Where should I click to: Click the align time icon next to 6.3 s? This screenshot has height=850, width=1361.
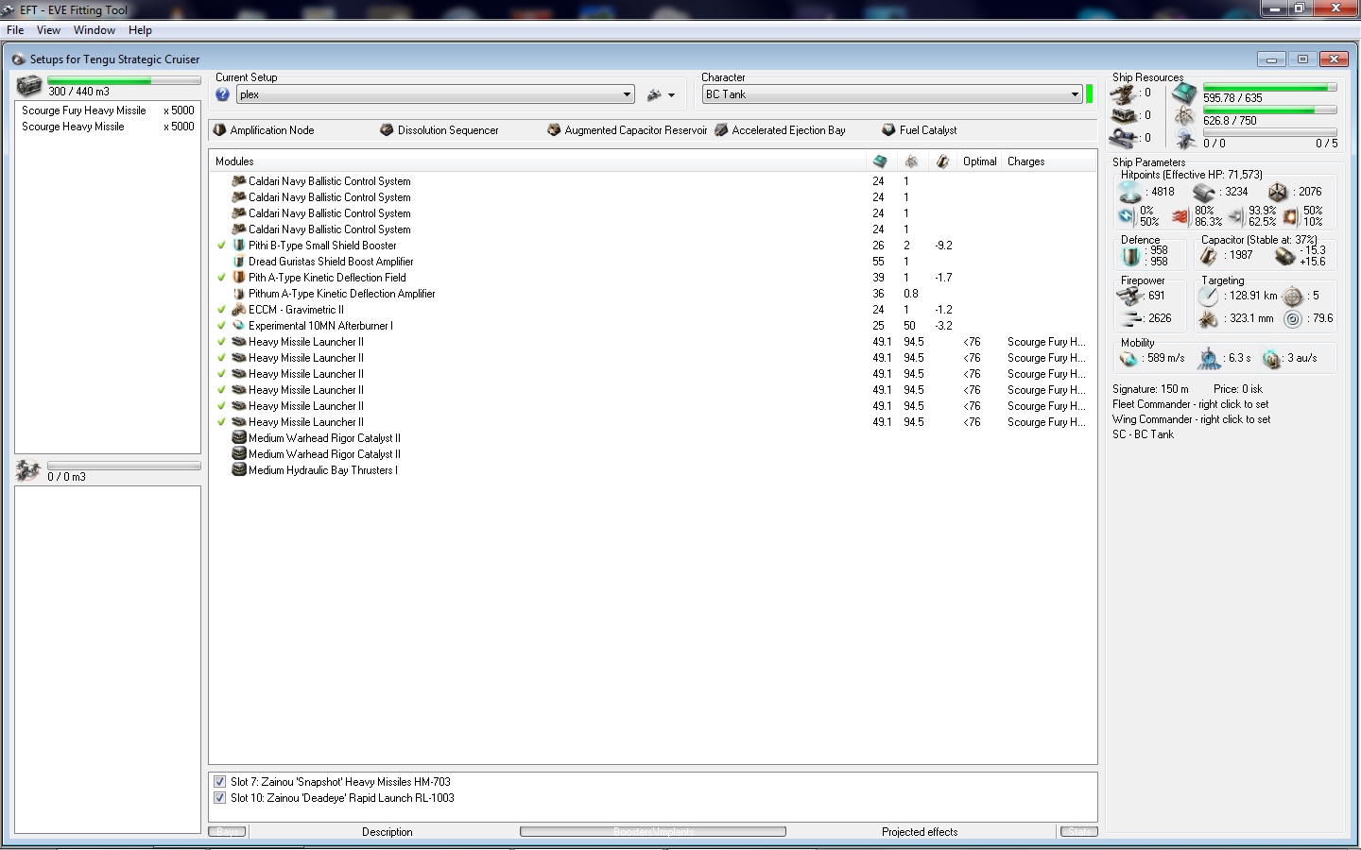coord(1210,359)
